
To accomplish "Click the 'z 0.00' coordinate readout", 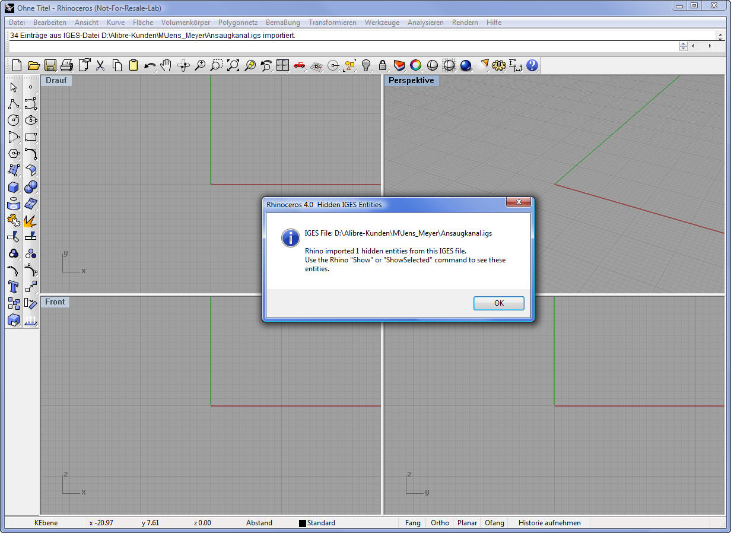I will click(x=202, y=523).
